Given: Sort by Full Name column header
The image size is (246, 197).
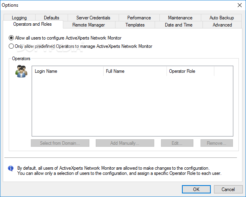Looking at the screenshot, I should tap(135, 71).
